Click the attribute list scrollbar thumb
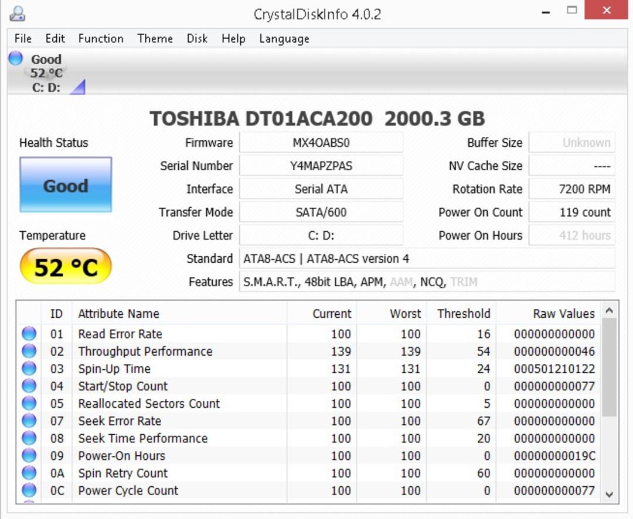The width and height of the screenshot is (633, 519). [609, 367]
